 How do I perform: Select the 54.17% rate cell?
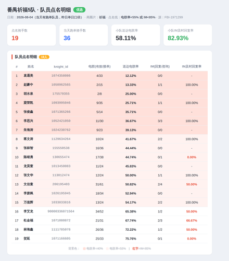(131, 203)
